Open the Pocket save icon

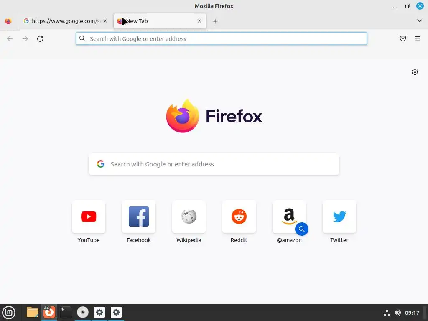[x=403, y=38]
